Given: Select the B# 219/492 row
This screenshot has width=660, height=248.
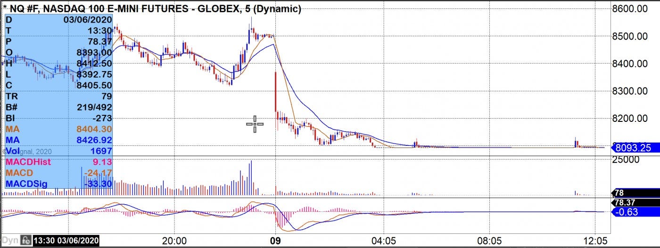Looking at the screenshot, I should (x=59, y=107).
